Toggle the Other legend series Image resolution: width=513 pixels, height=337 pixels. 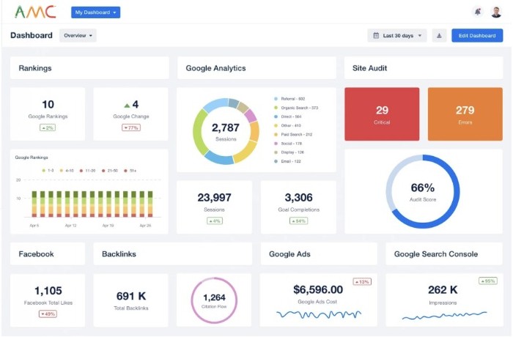click(x=287, y=125)
